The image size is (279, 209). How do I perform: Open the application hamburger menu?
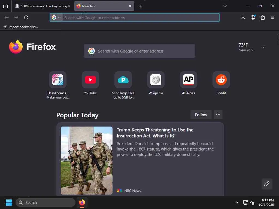click(x=272, y=17)
